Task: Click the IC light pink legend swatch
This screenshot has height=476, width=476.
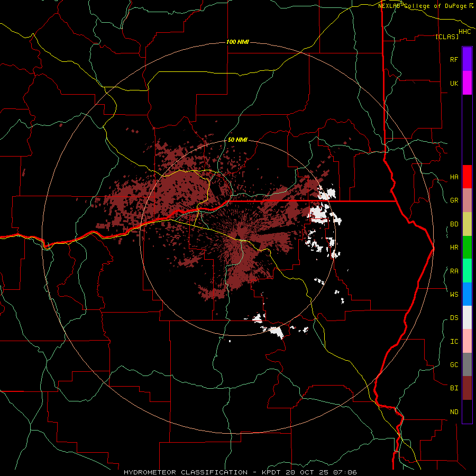Action: point(467,341)
